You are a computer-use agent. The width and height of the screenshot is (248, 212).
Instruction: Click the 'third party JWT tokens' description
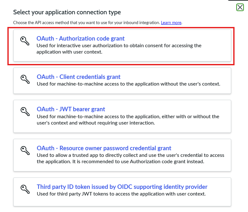[121, 194]
